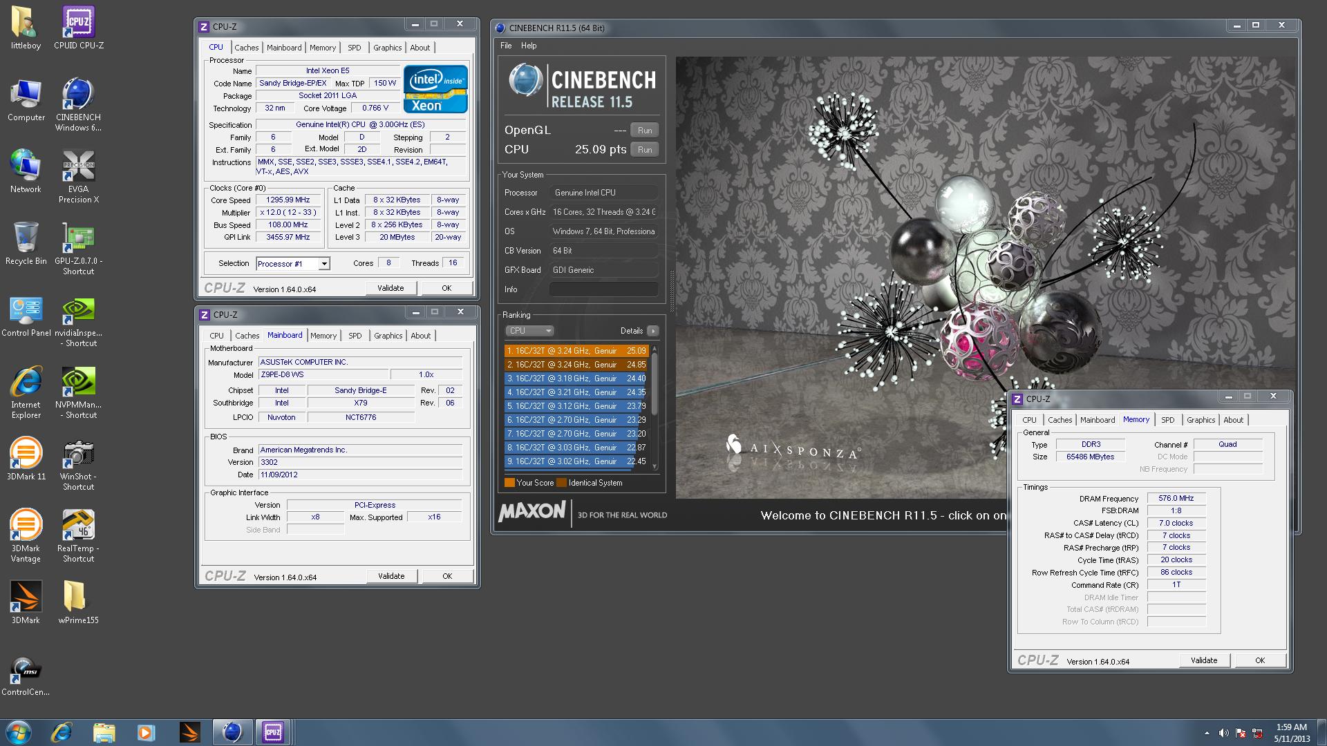This screenshot has width=1327, height=746.
Task: Click Validate in the top CPU-Z window
Action: (x=390, y=288)
